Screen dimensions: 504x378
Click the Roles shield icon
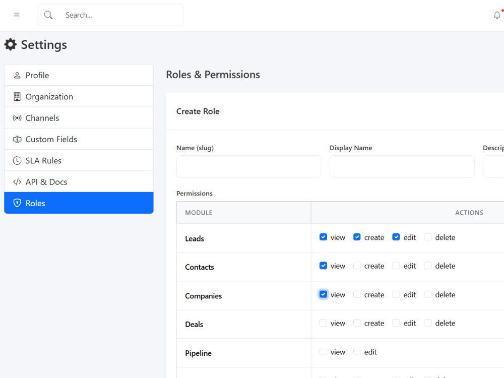pos(17,203)
